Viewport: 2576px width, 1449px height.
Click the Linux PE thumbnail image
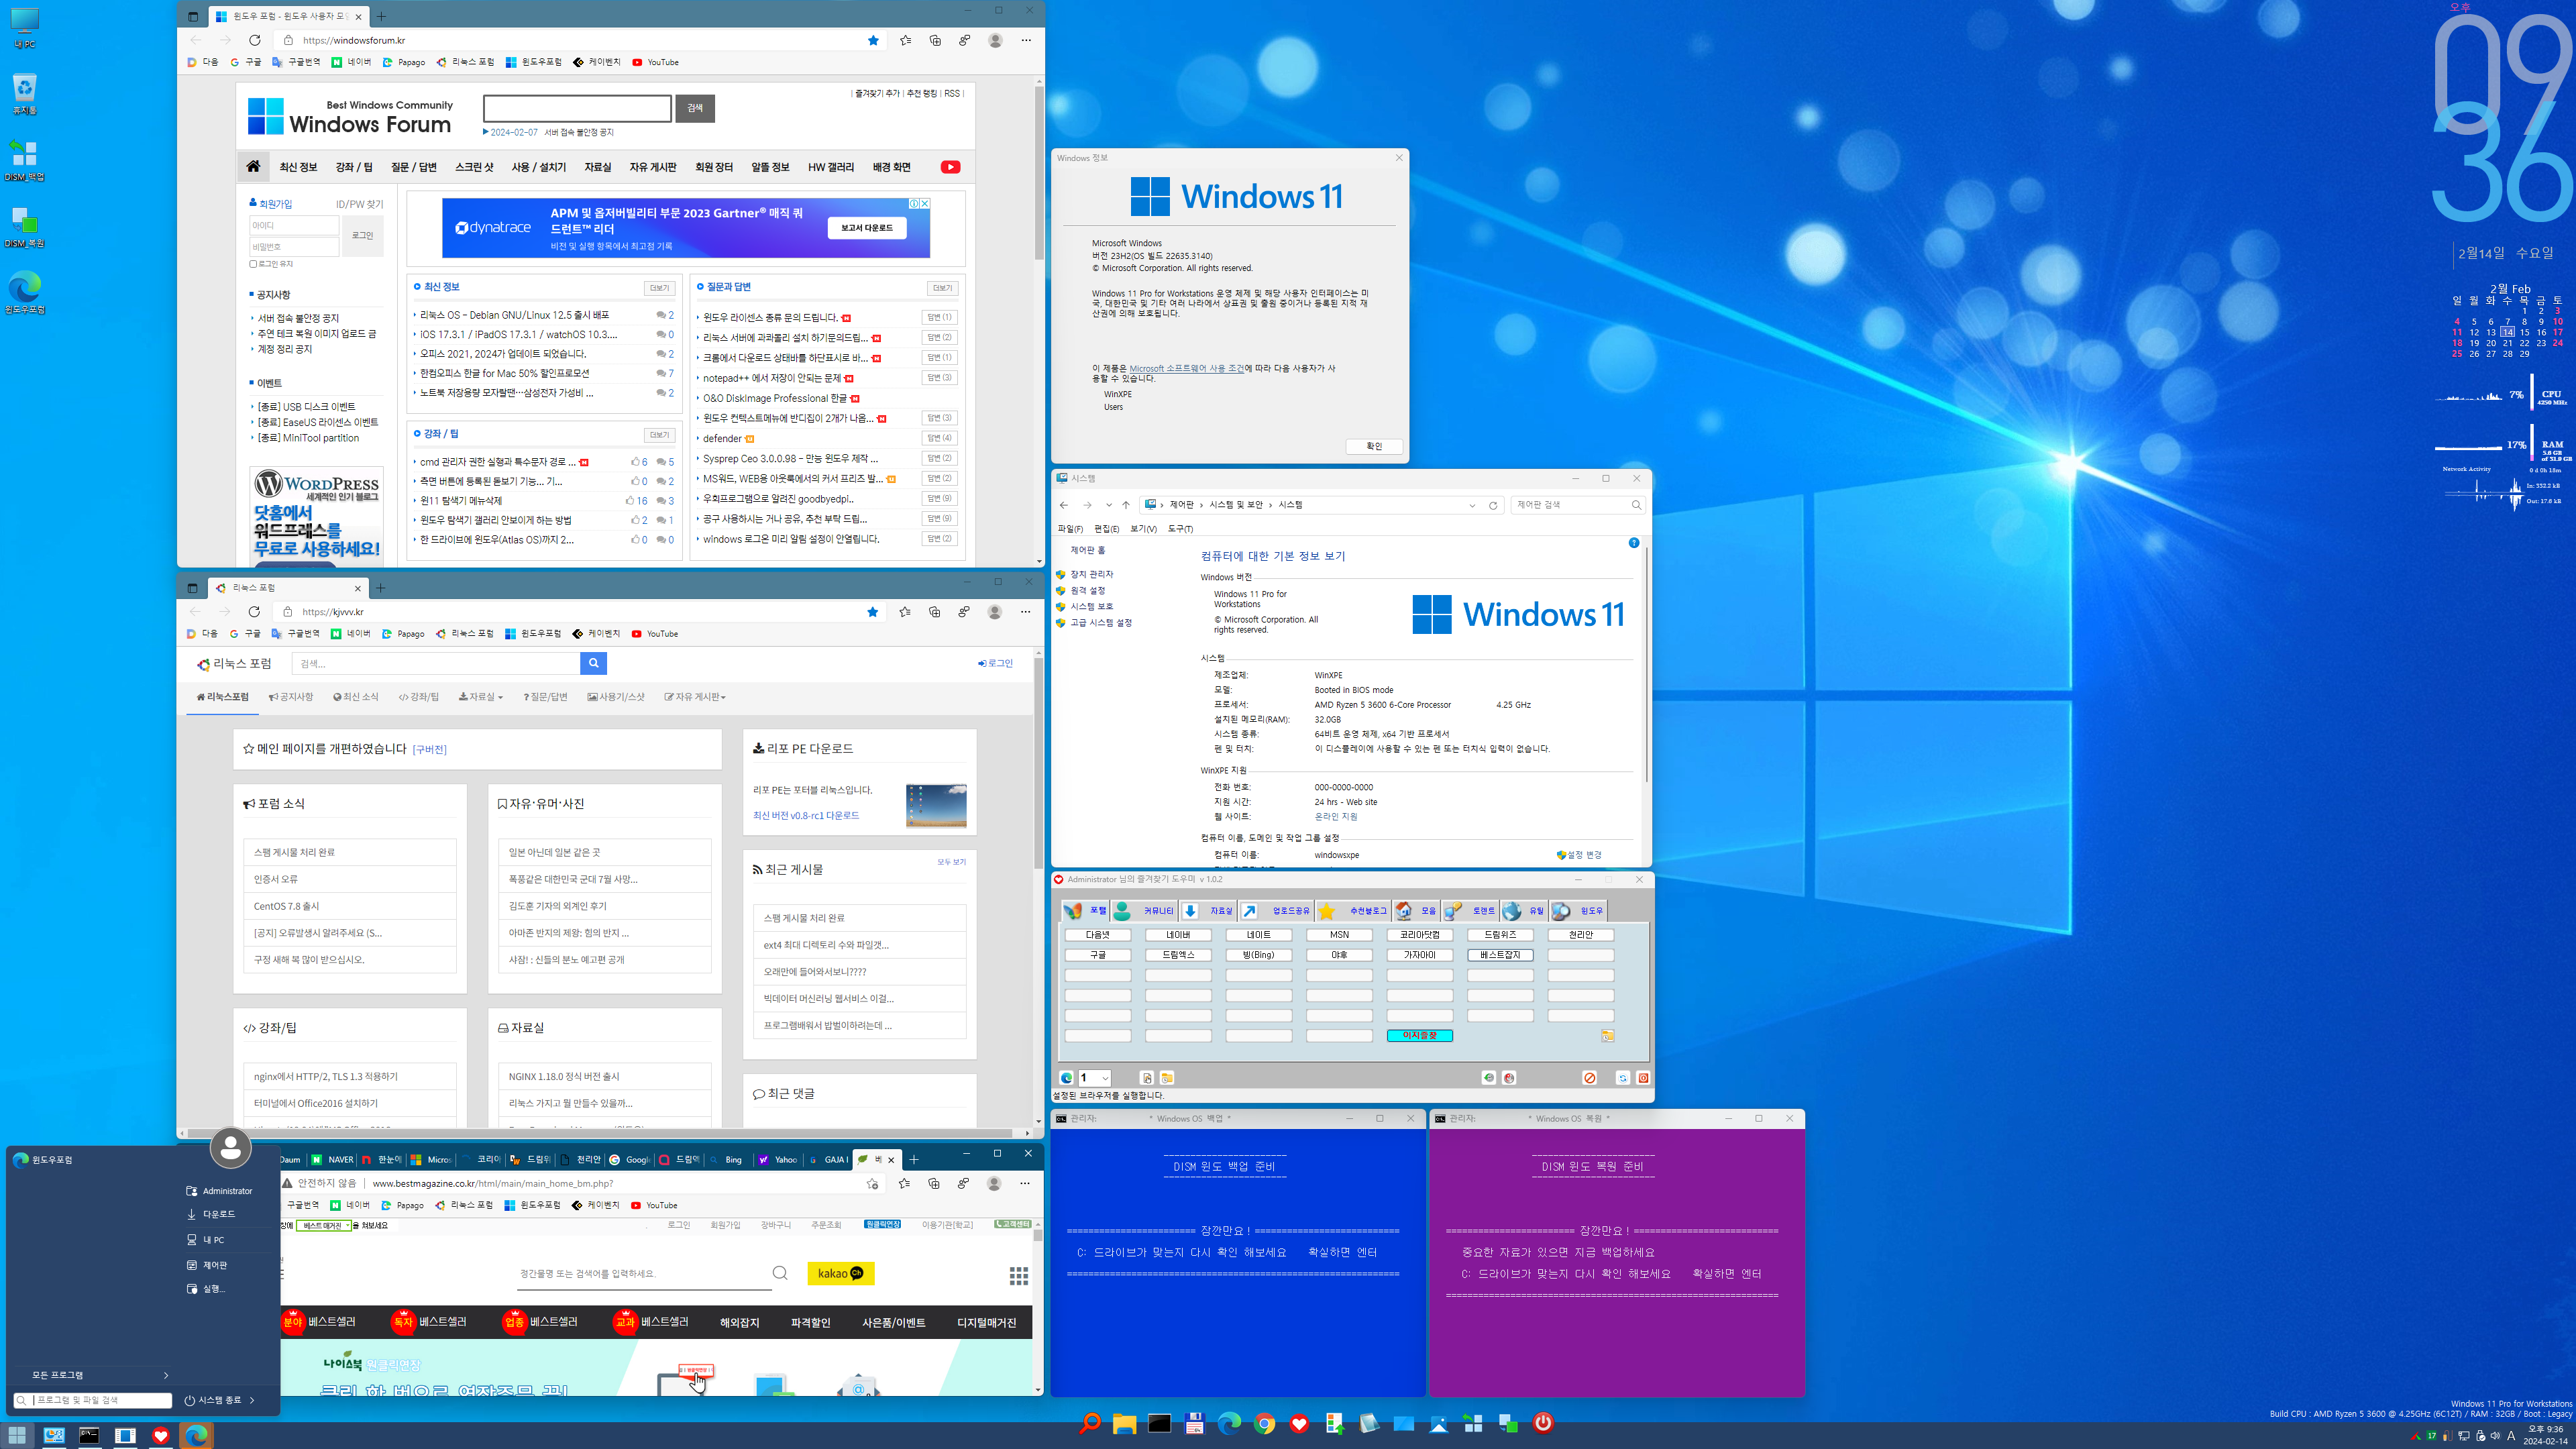pyautogui.click(x=936, y=805)
